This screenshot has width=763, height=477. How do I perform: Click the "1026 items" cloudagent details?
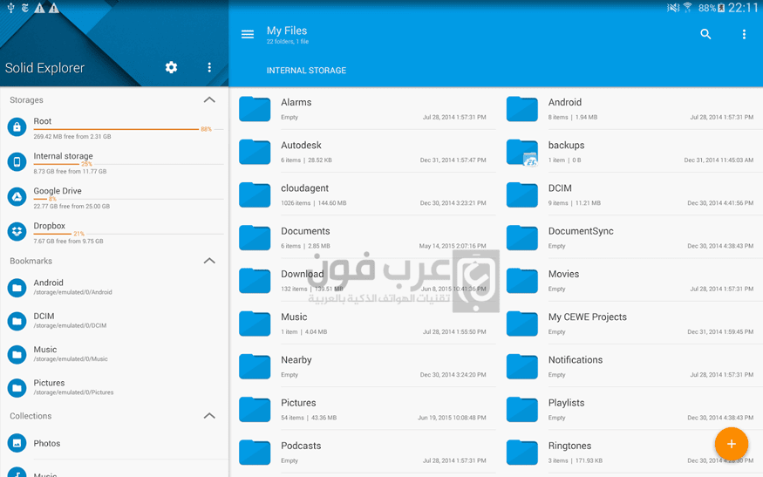[296, 203]
